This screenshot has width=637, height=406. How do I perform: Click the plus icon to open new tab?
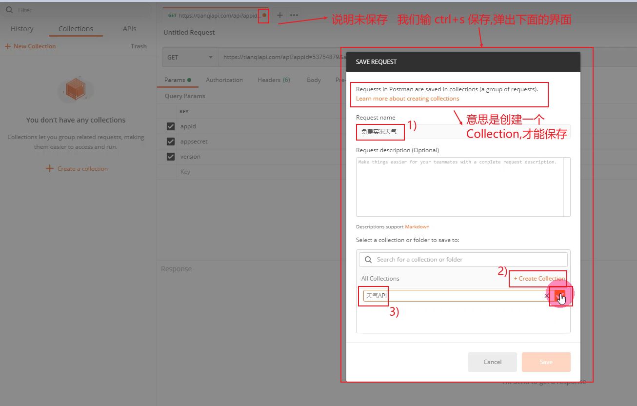280,15
